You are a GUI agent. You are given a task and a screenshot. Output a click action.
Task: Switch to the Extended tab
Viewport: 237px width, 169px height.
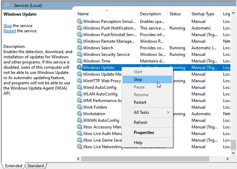(x=13, y=166)
